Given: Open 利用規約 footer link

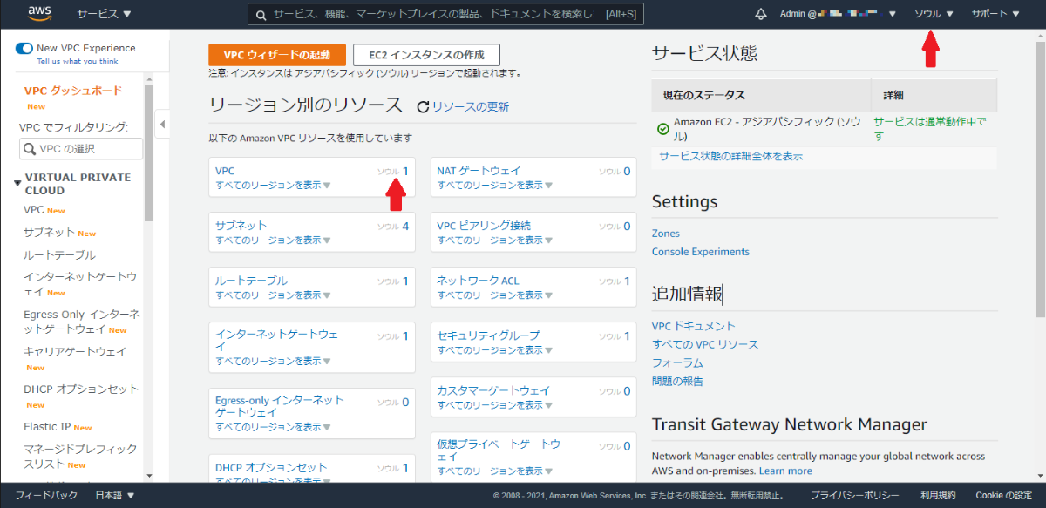Looking at the screenshot, I should pos(937,496).
